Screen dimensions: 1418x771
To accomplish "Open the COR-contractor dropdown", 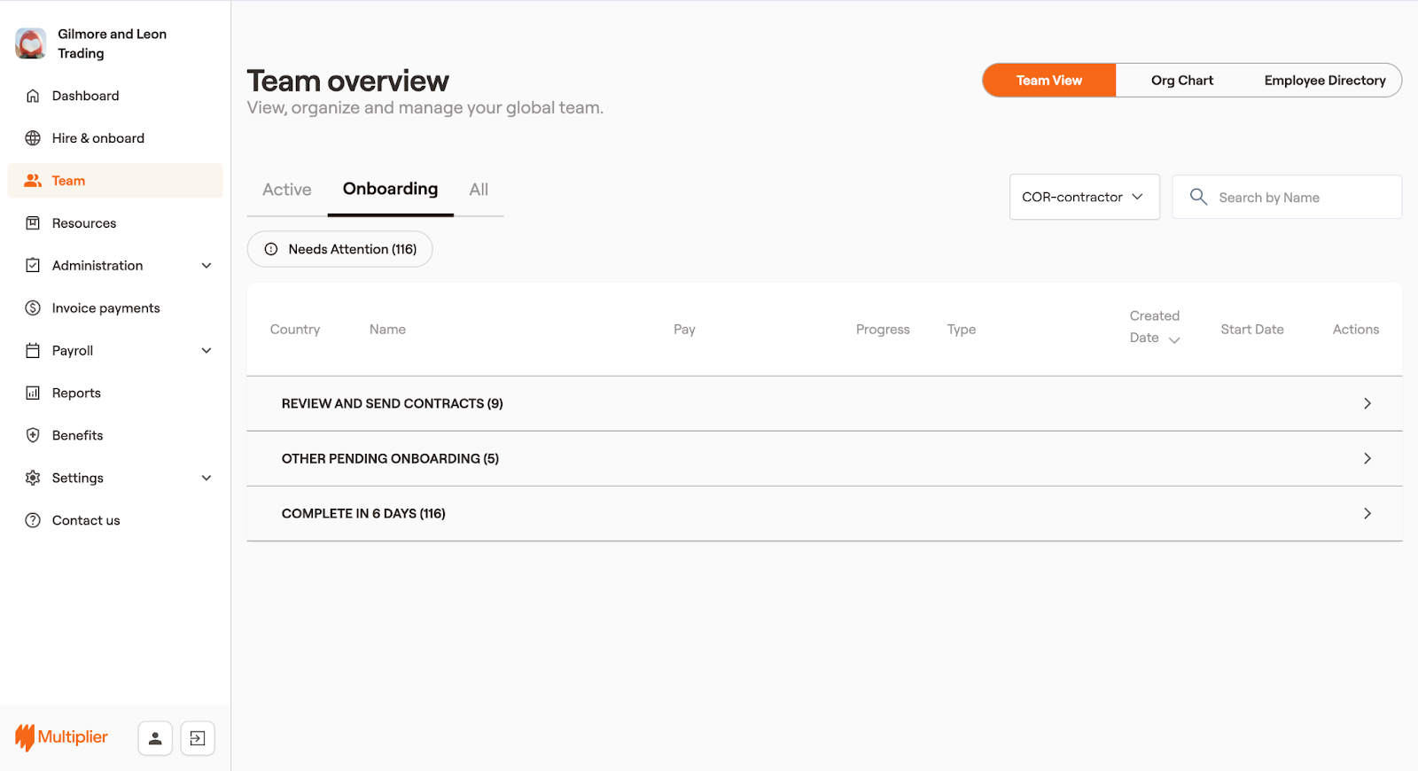I will coord(1084,197).
